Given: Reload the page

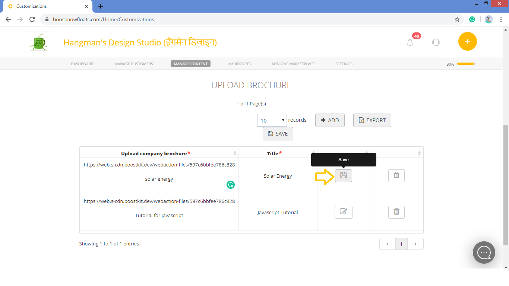Looking at the screenshot, I should tap(32, 19).
